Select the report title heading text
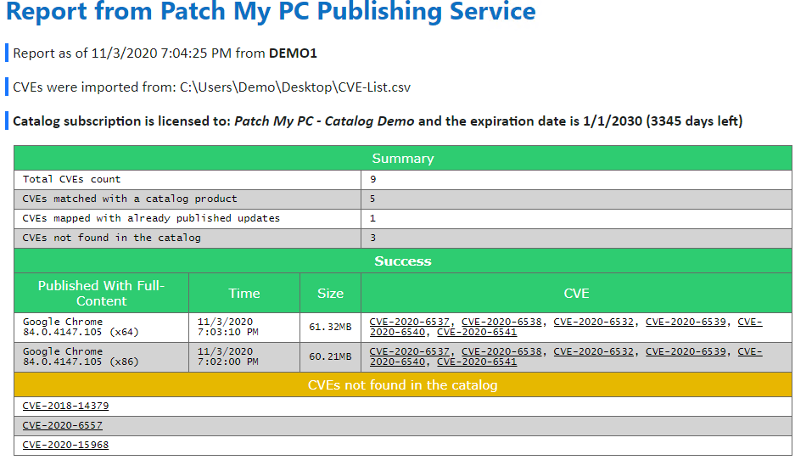 [271, 11]
